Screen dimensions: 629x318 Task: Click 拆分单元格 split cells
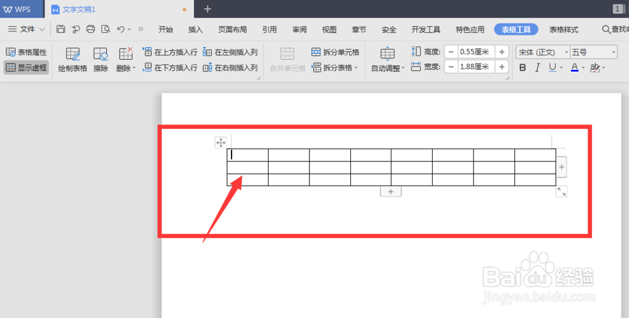(335, 52)
